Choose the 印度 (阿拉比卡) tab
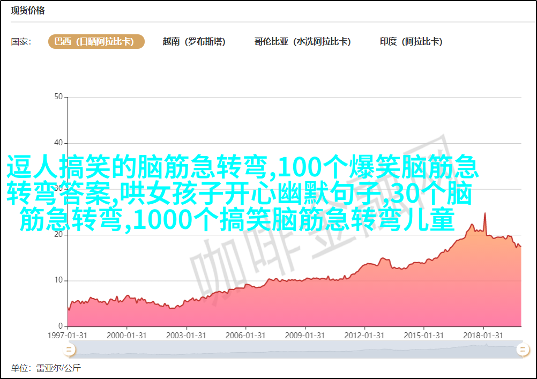 click(411, 42)
